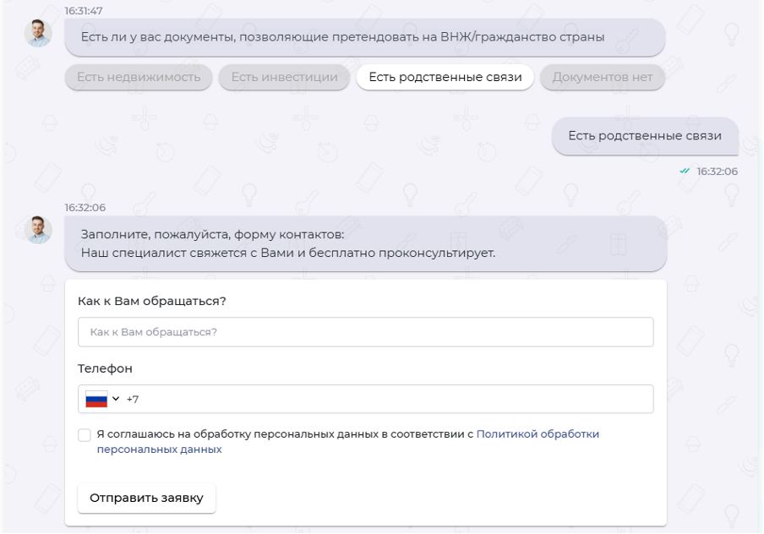Image resolution: width=764 pixels, height=534 pixels.
Task: Click the timestamp 16:31:47 above the first message
Action: pyautogui.click(x=83, y=12)
